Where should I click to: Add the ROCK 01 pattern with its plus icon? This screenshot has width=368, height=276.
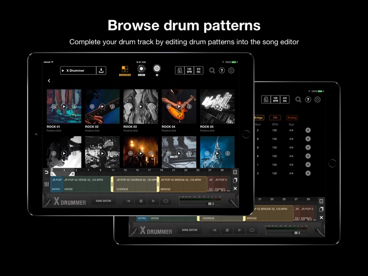[54, 106]
